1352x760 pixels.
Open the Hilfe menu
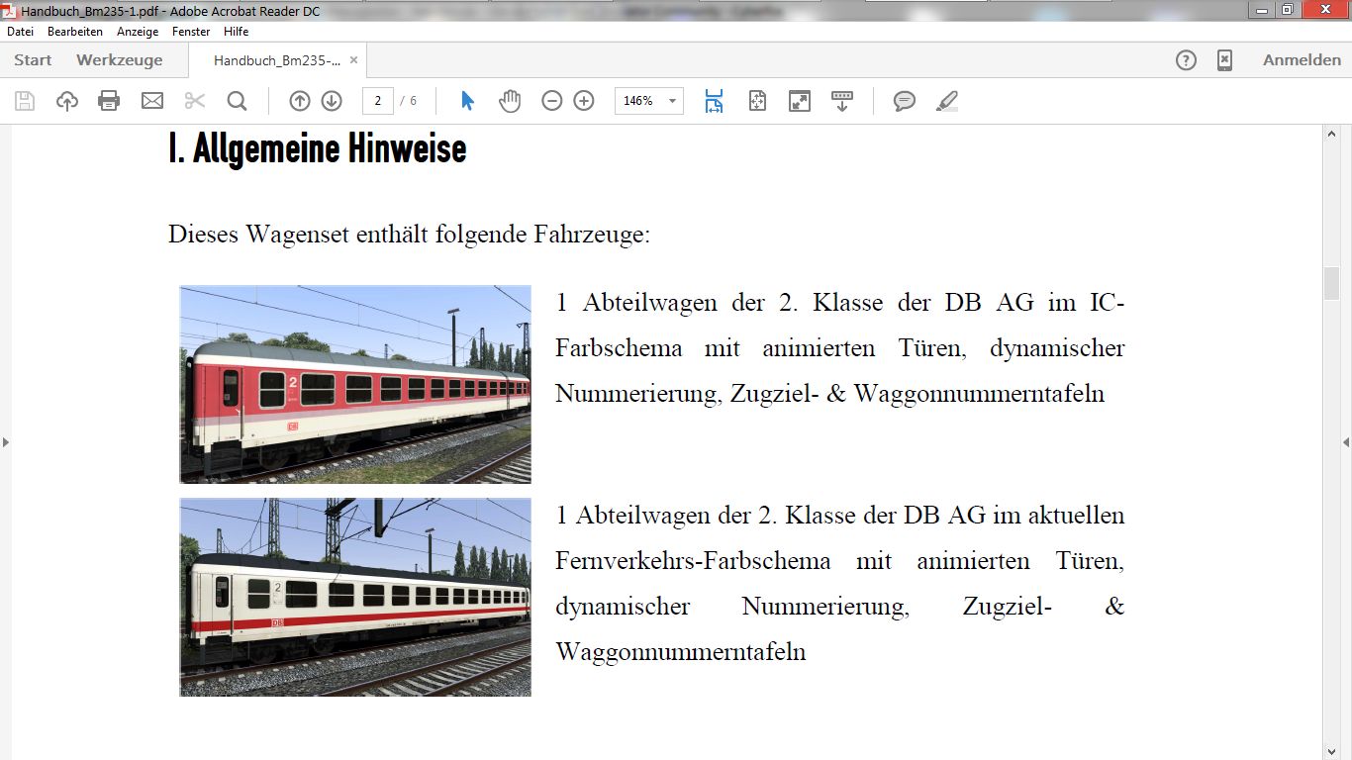point(236,32)
